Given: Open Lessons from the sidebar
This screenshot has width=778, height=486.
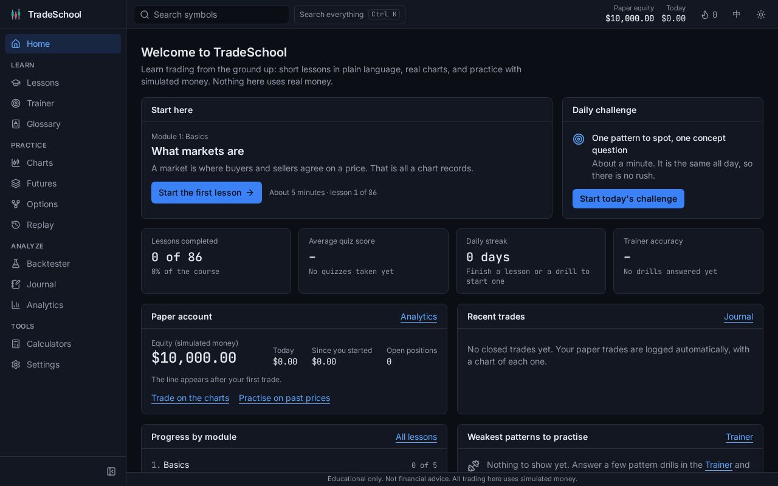Looking at the screenshot, I should pos(63,83).
